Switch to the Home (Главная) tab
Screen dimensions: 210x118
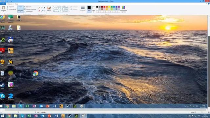[10, 4]
